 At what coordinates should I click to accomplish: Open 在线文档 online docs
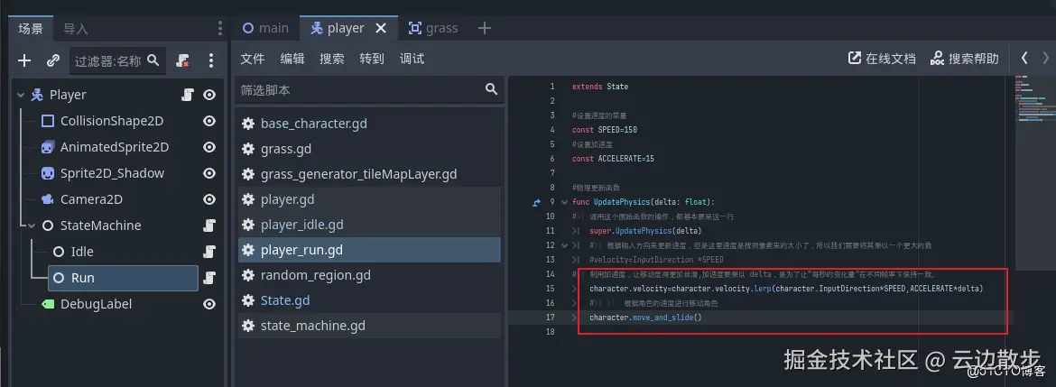point(882,59)
